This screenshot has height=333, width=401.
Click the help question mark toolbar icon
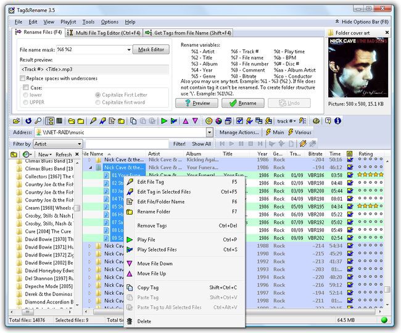tap(328, 121)
